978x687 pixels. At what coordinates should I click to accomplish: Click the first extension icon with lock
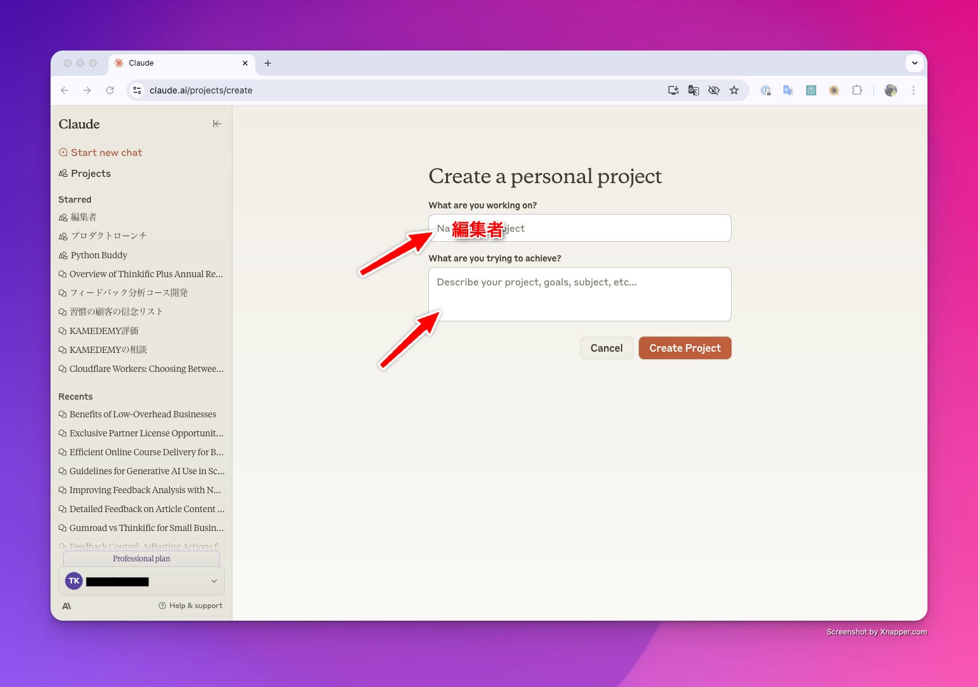tap(766, 90)
